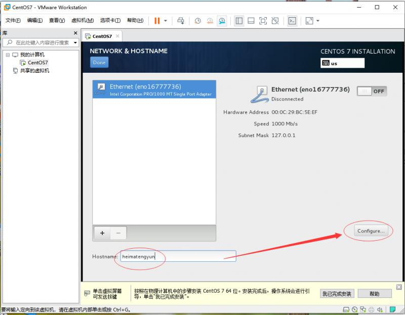Click the keyboard hint icon in the info bar
405x315 pixels.
[x=87, y=293]
